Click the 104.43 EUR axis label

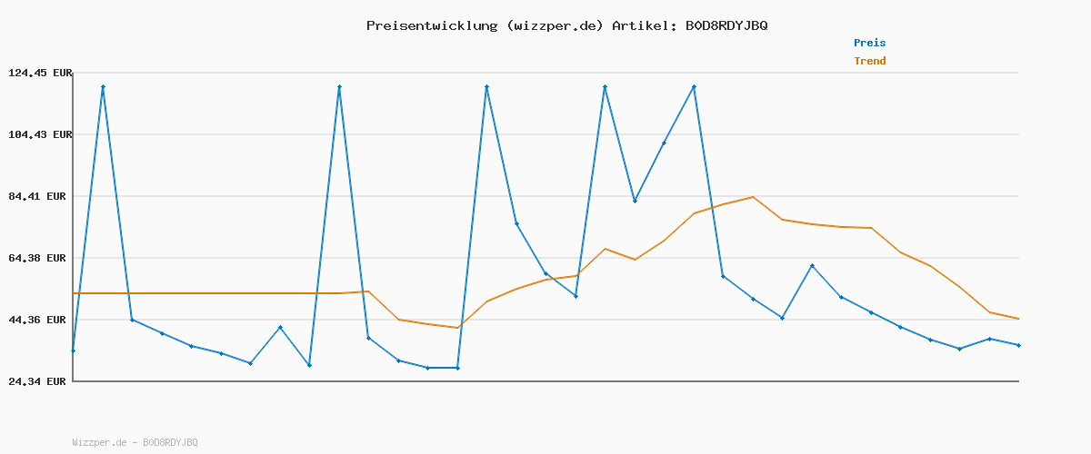point(39,134)
